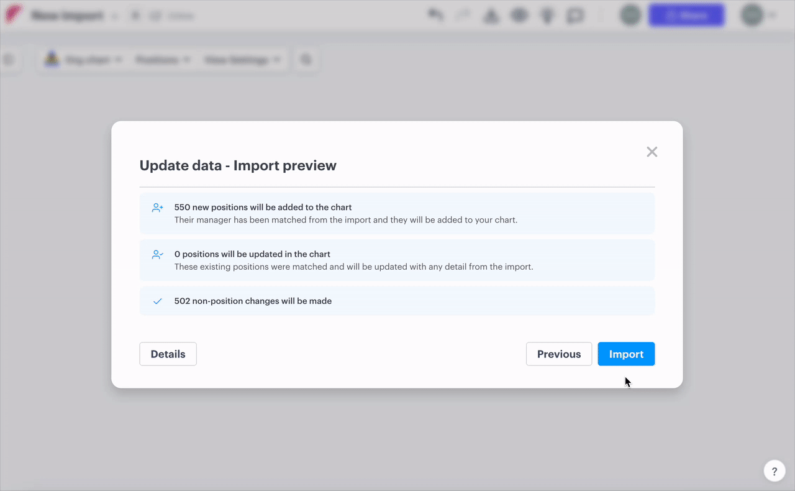795x491 pixels.
Task: Open the warning triangle icon
Action: coord(491,16)
